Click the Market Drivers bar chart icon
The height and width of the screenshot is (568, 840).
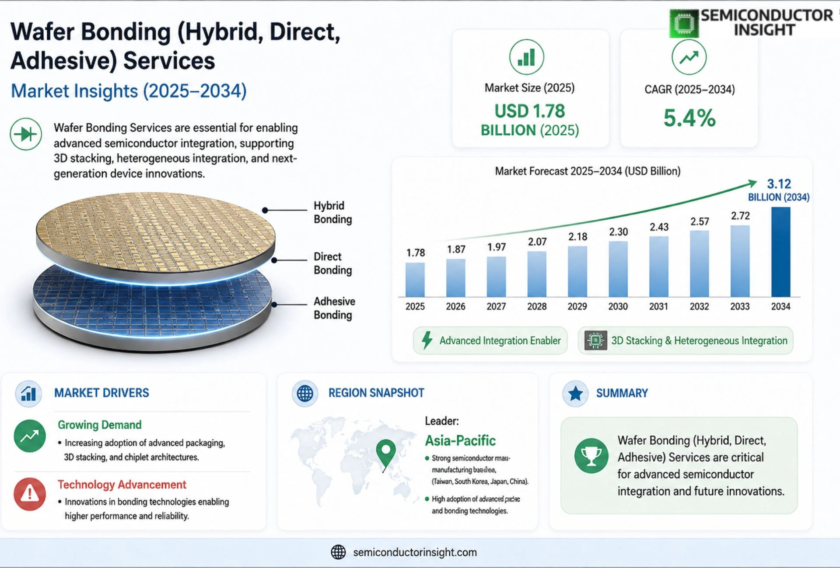[28, 393]
